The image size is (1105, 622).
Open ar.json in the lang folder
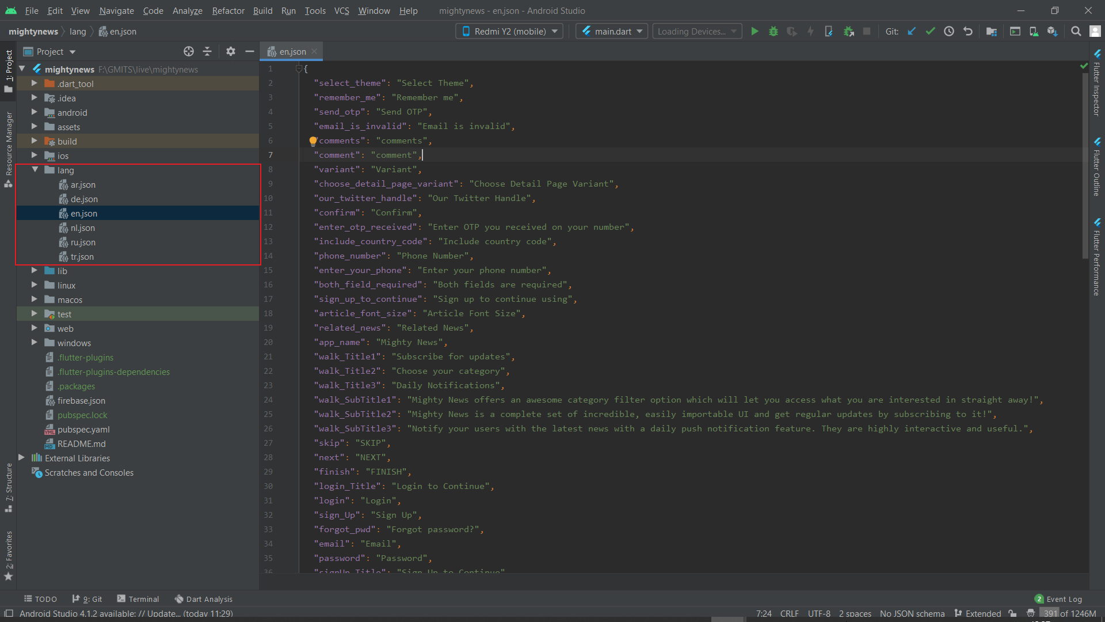pyautogui.click(x=83, y=184)
